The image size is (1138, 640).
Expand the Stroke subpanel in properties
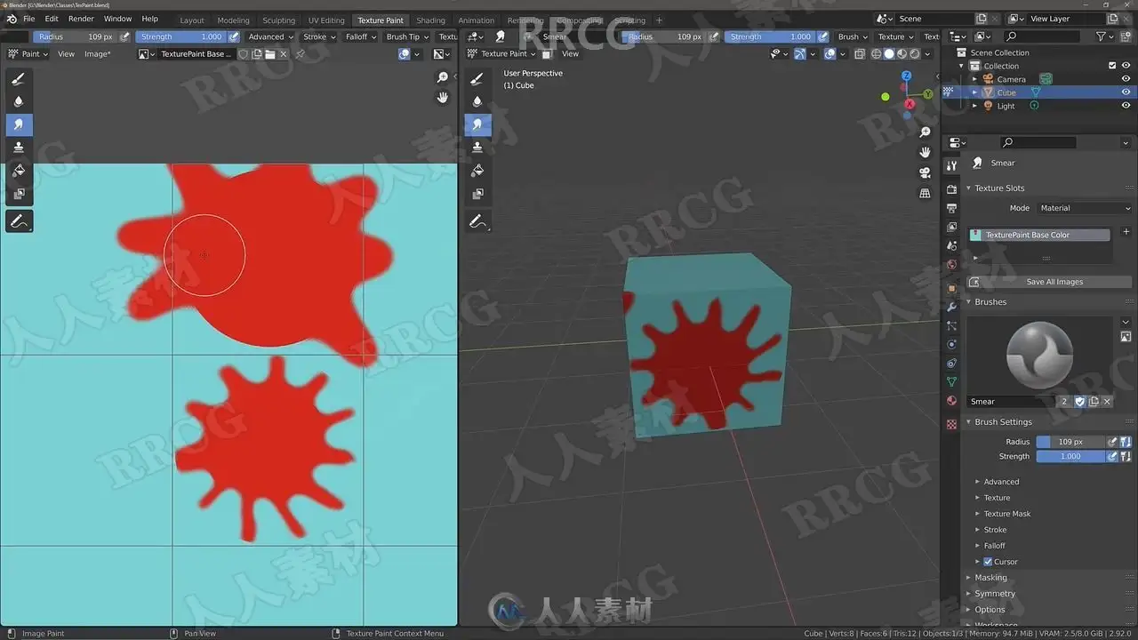(995, 530)
